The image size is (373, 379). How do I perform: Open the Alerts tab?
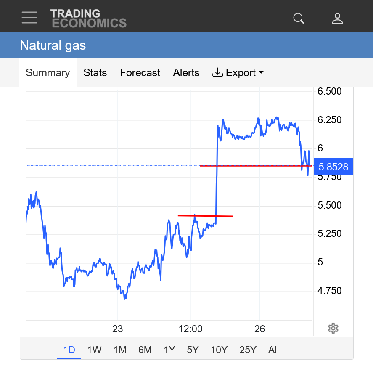[186, 73]
